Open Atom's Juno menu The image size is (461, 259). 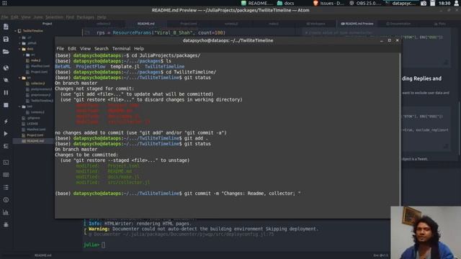38,17
